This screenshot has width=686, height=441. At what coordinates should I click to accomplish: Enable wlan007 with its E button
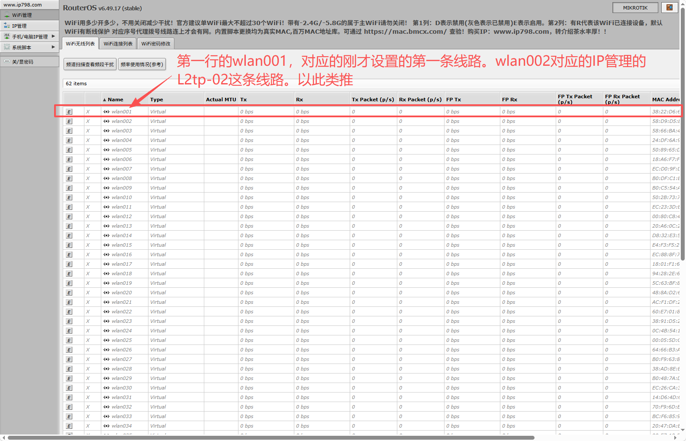click(69, 169)
